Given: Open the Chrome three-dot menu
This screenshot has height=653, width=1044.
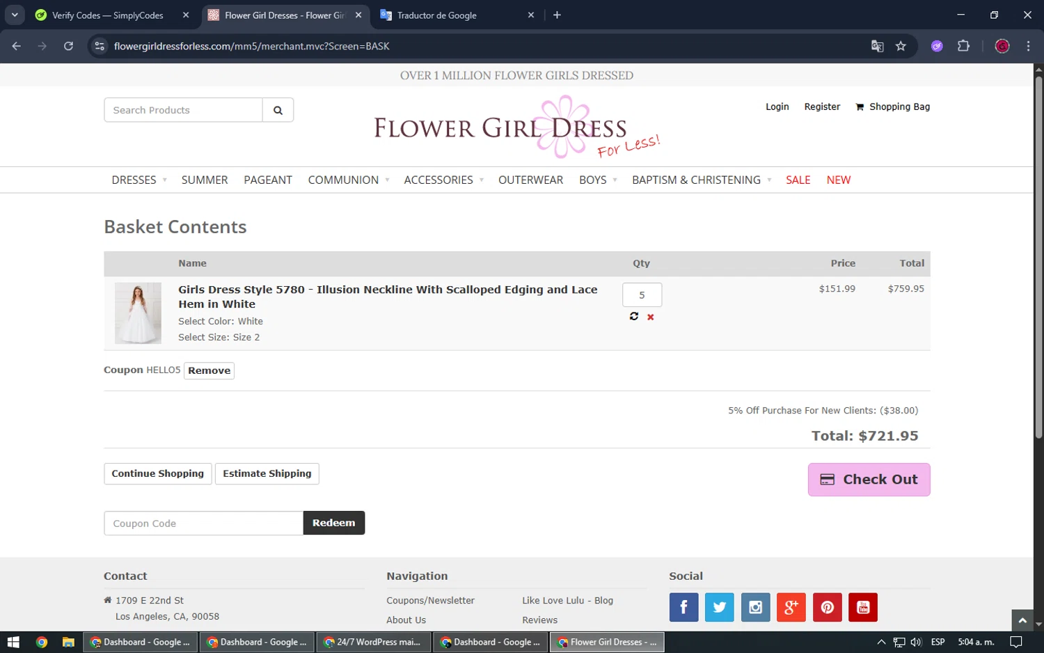Looking at the screenshot, I should point(1028,46).
